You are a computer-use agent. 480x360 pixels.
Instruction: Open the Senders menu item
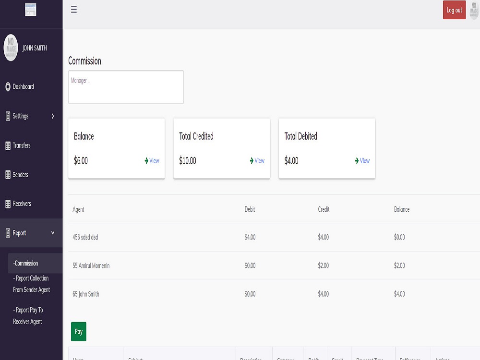coord(31,175)
